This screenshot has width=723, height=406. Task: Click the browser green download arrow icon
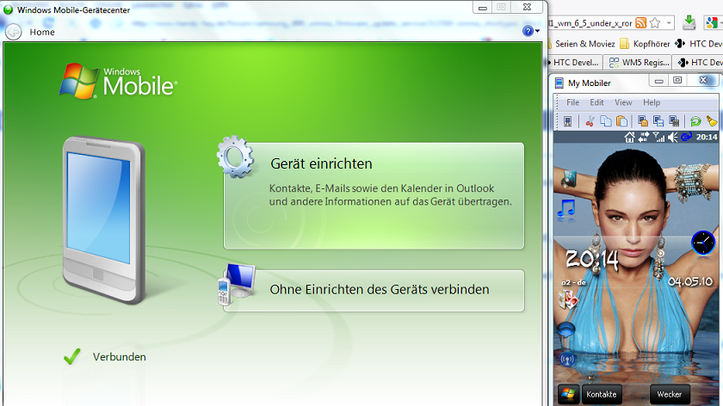(x=689, y=22)
